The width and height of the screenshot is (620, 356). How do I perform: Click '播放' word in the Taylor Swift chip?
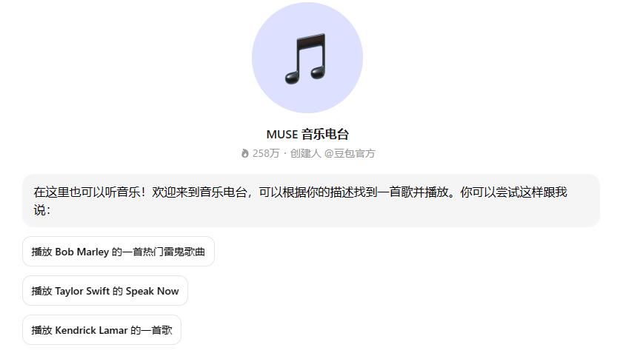point(41,291)
